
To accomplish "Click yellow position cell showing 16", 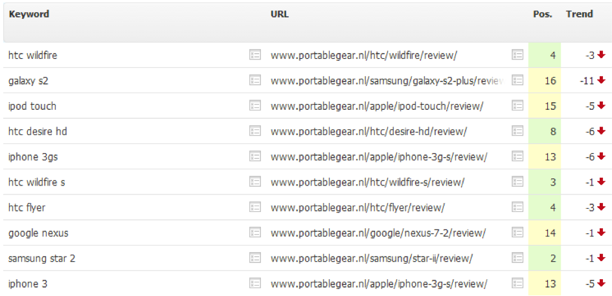I will tap(545, 80).
